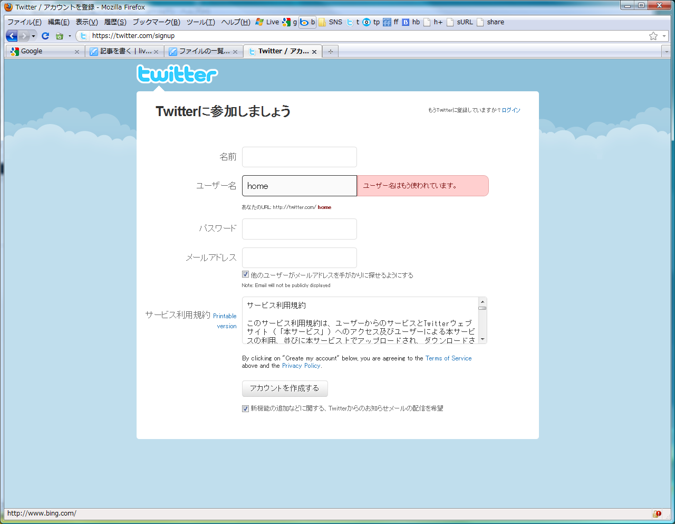Open the 'tp' bookmark
The height and width of the screenshot is (524, 675).
point(371,22)
